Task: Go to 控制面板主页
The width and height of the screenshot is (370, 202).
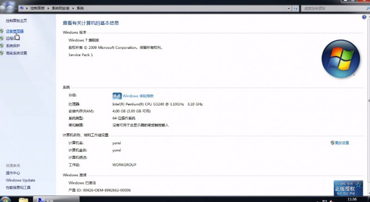Action: click(x=16, y=21)
